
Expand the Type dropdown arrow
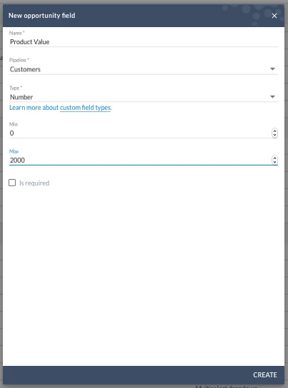coord(272,97)
